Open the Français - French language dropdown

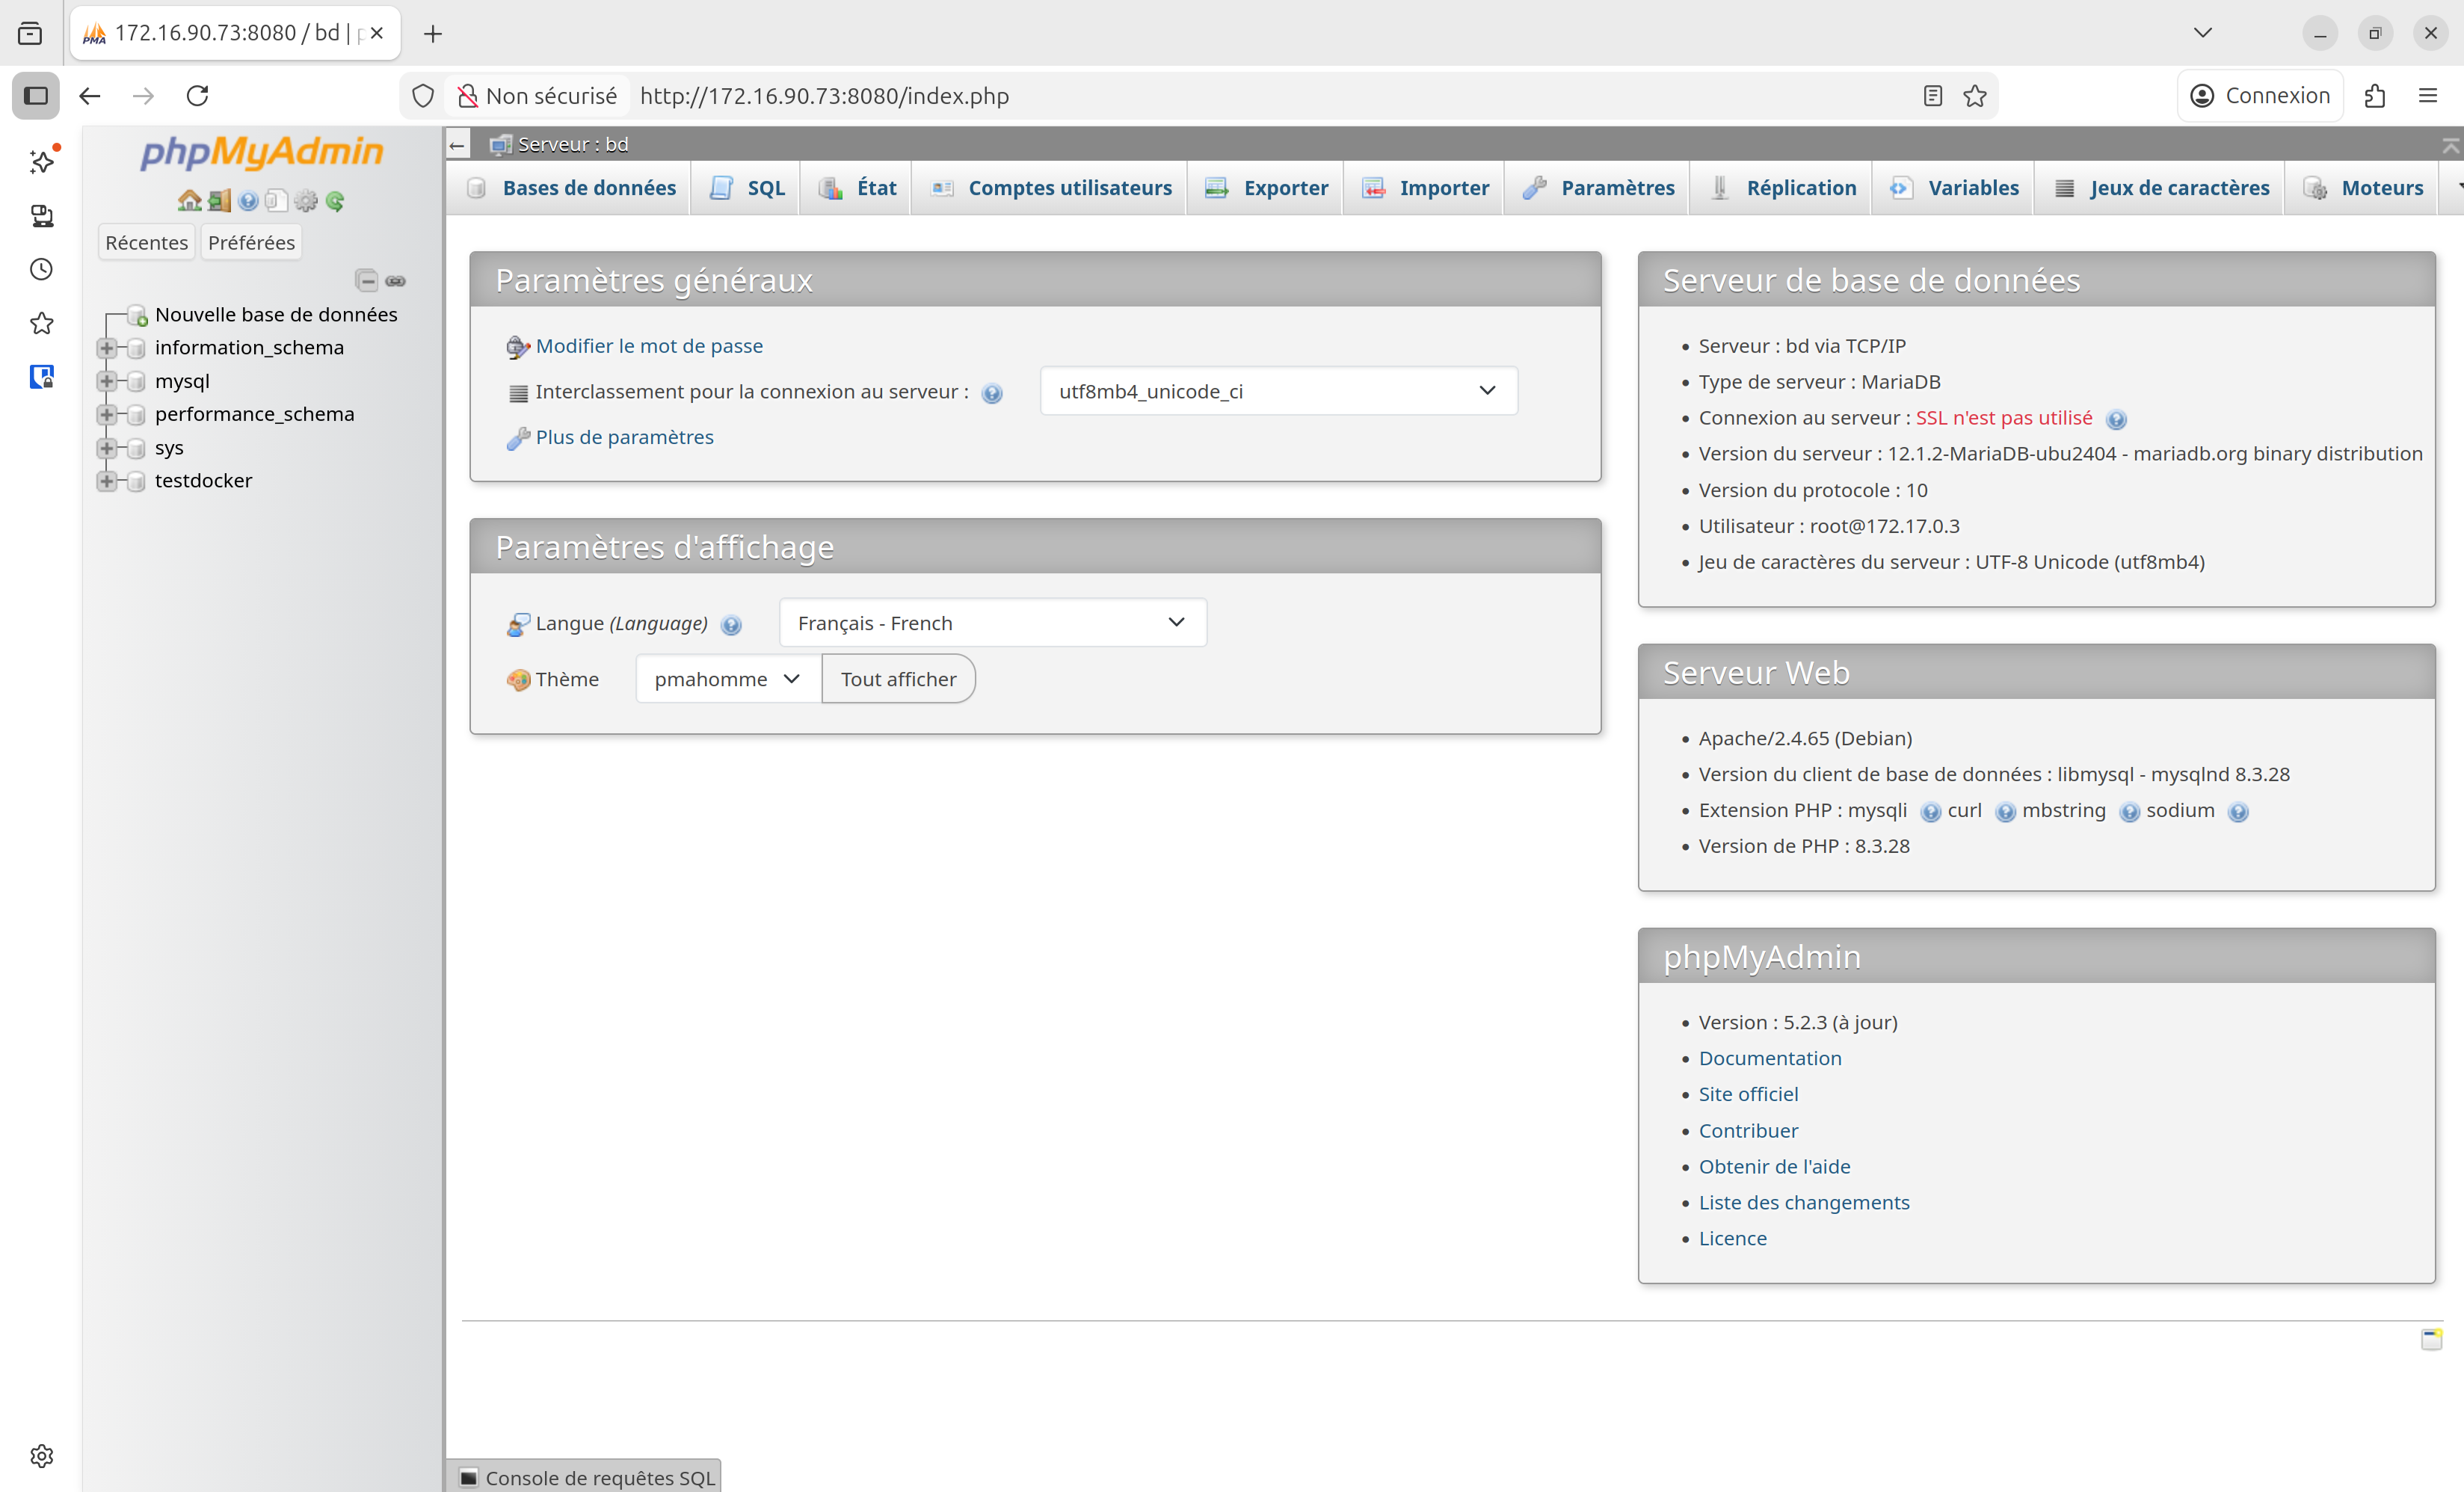coord(992,623)
